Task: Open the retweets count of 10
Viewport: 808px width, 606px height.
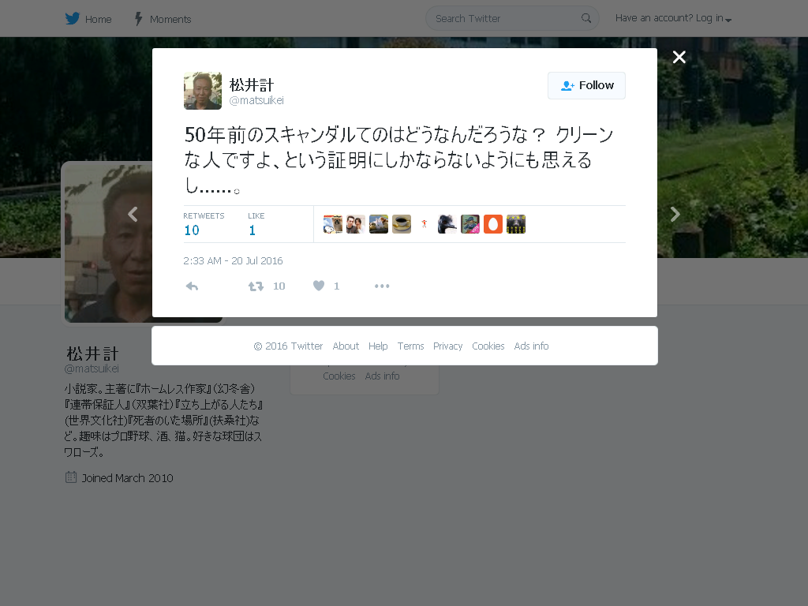Action: tap(192, 230)
